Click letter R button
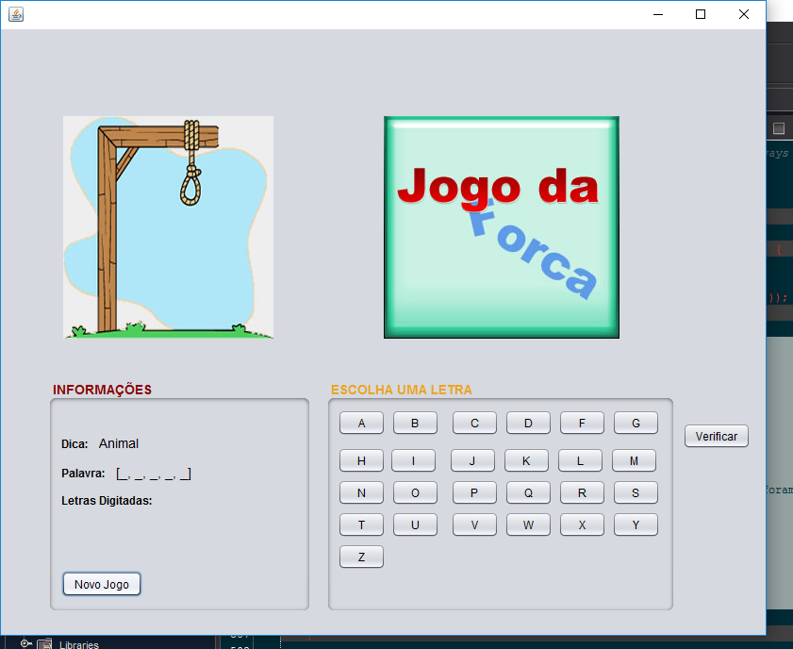 [582, 492]
